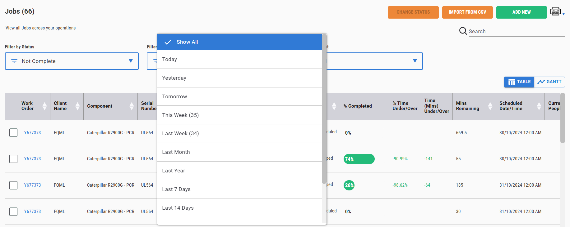
Task: Click the Add New button
Action: click(521, 12)
